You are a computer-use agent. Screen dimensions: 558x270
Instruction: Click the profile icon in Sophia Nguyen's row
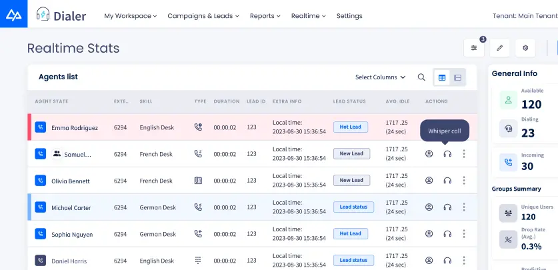pos(429,234)
